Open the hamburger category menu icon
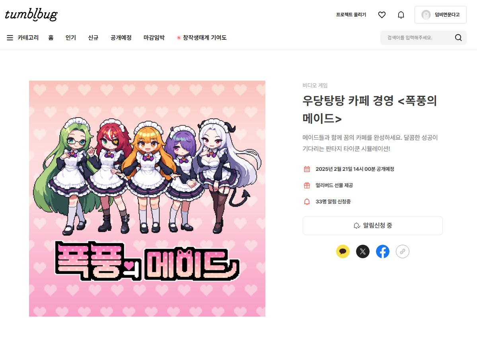The height and width of the screenshot is (348, 477). click(10, 38)
